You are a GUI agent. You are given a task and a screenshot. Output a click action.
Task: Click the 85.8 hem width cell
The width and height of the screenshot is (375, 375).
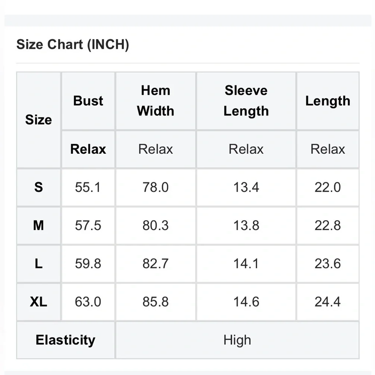pyautogui.click(x=156, y=302)
